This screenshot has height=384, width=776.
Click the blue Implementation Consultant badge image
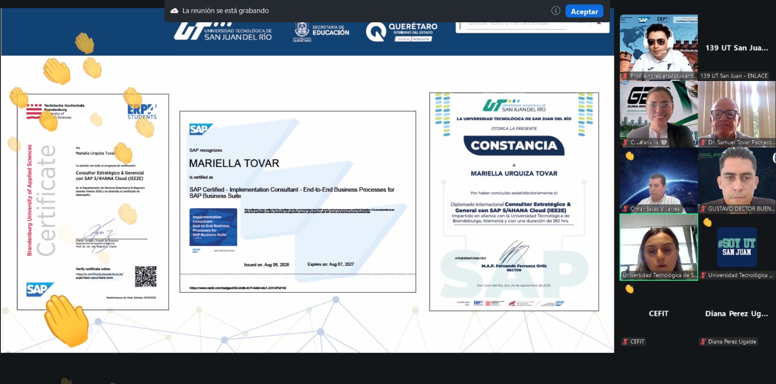(x=213, y=227)
